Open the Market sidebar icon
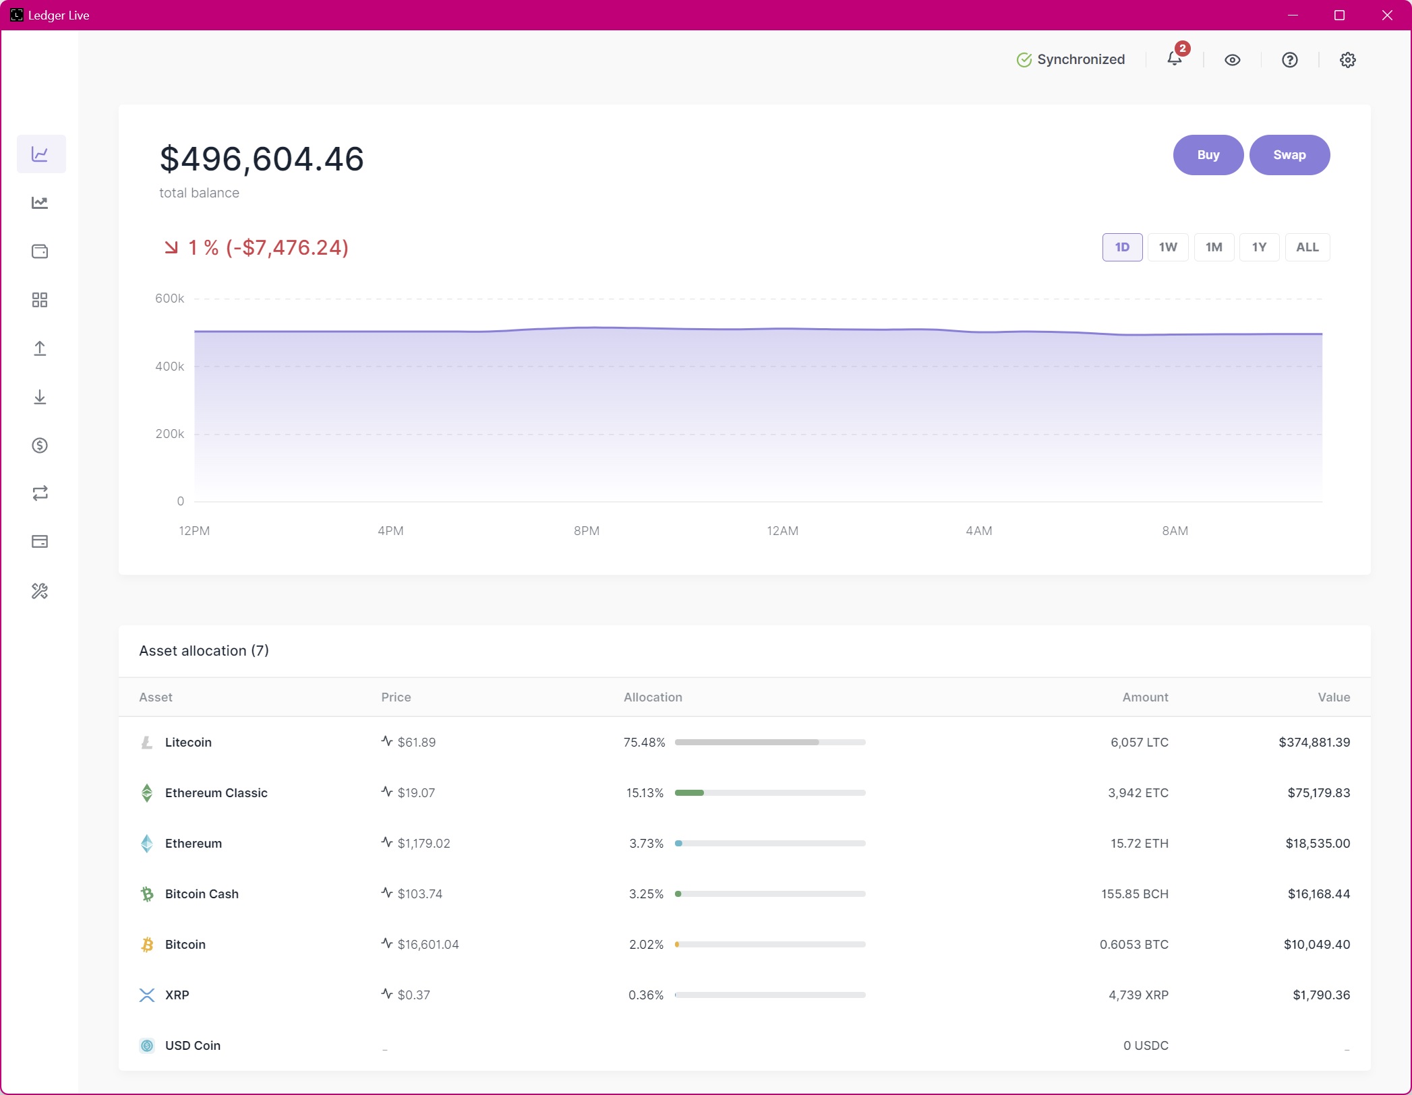1412x1095 pixels. pyautogui.click(x=40, y=203)
